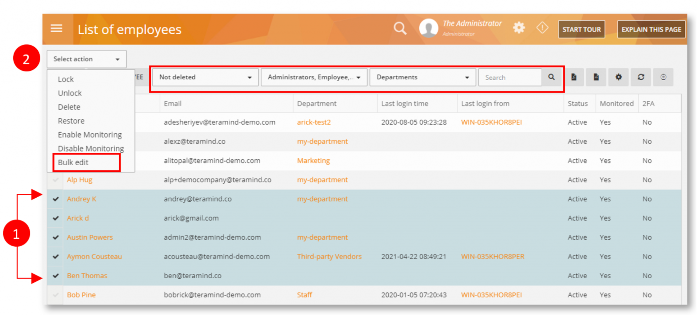View alerts via the warning diamond icon
697x315 pixels.
point(542,28)
